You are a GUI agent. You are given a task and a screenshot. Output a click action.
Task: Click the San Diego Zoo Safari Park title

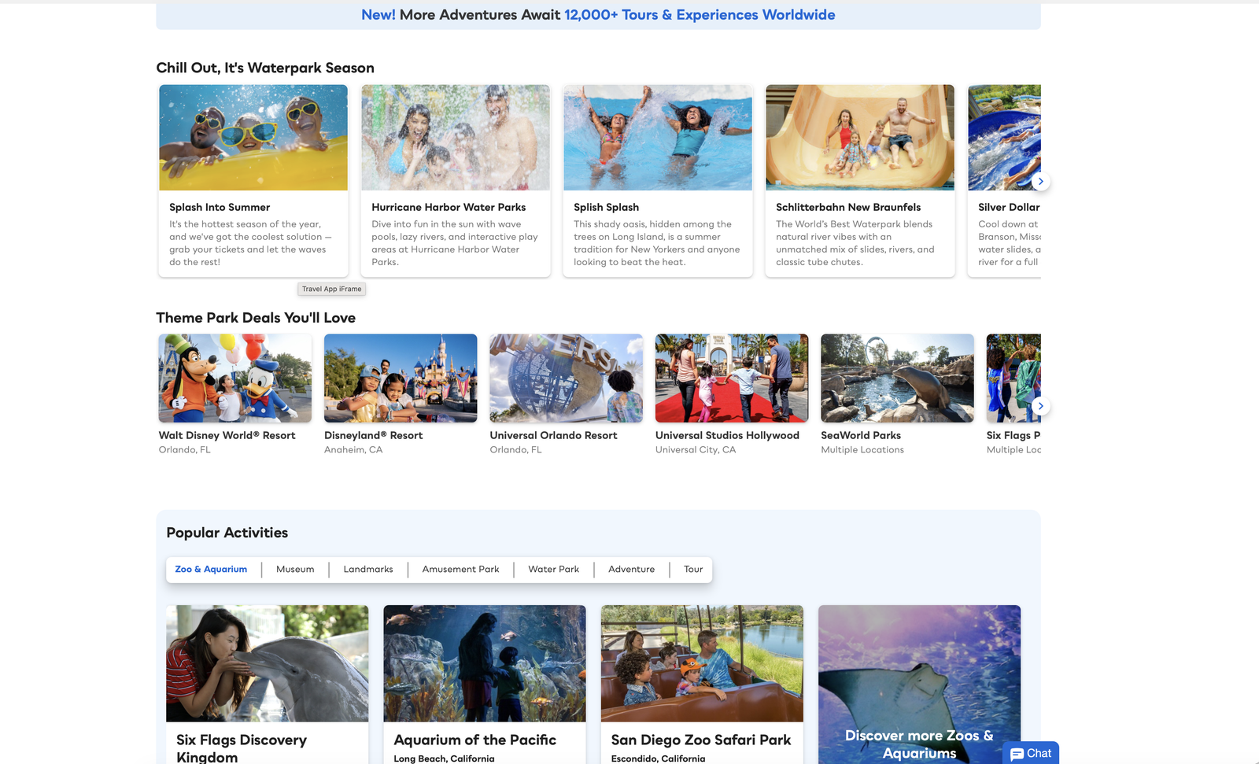[701, 740]
